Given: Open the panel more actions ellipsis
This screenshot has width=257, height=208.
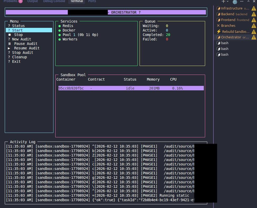Looking at the screenshot, I should pos(242,1).
